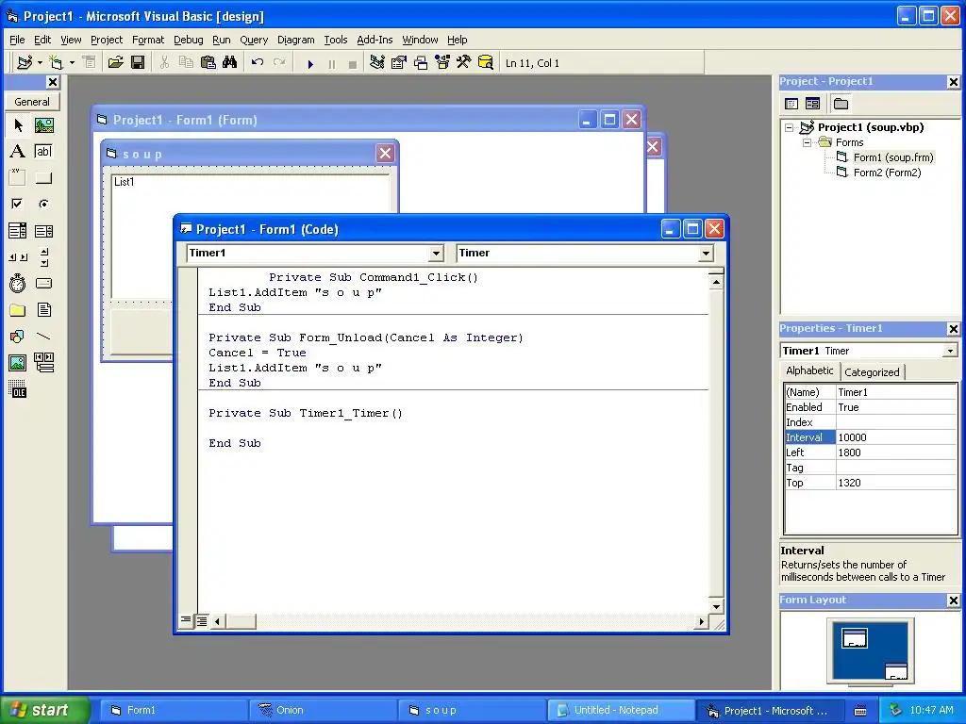The height and width of the screenshot is (724, 966).
Task: Open the Debug menu
Action: click(188, 40)
